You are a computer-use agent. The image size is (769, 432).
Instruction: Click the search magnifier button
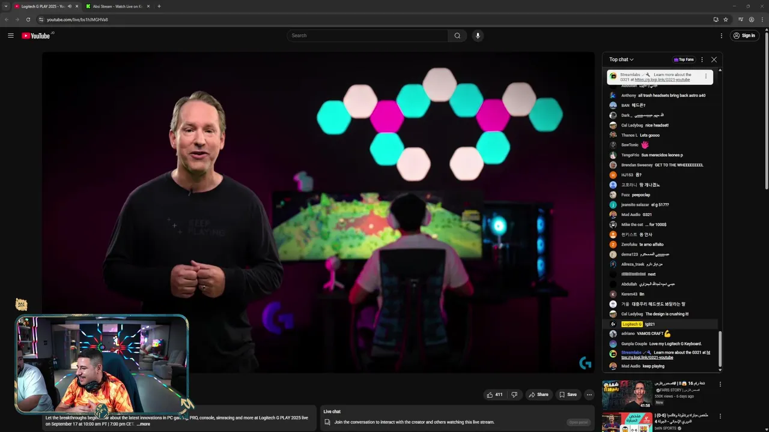point(457,35)
